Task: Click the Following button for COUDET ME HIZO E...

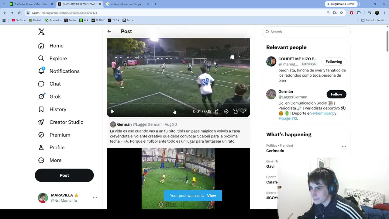Action: pyautogui.click(x=334, y=61)
